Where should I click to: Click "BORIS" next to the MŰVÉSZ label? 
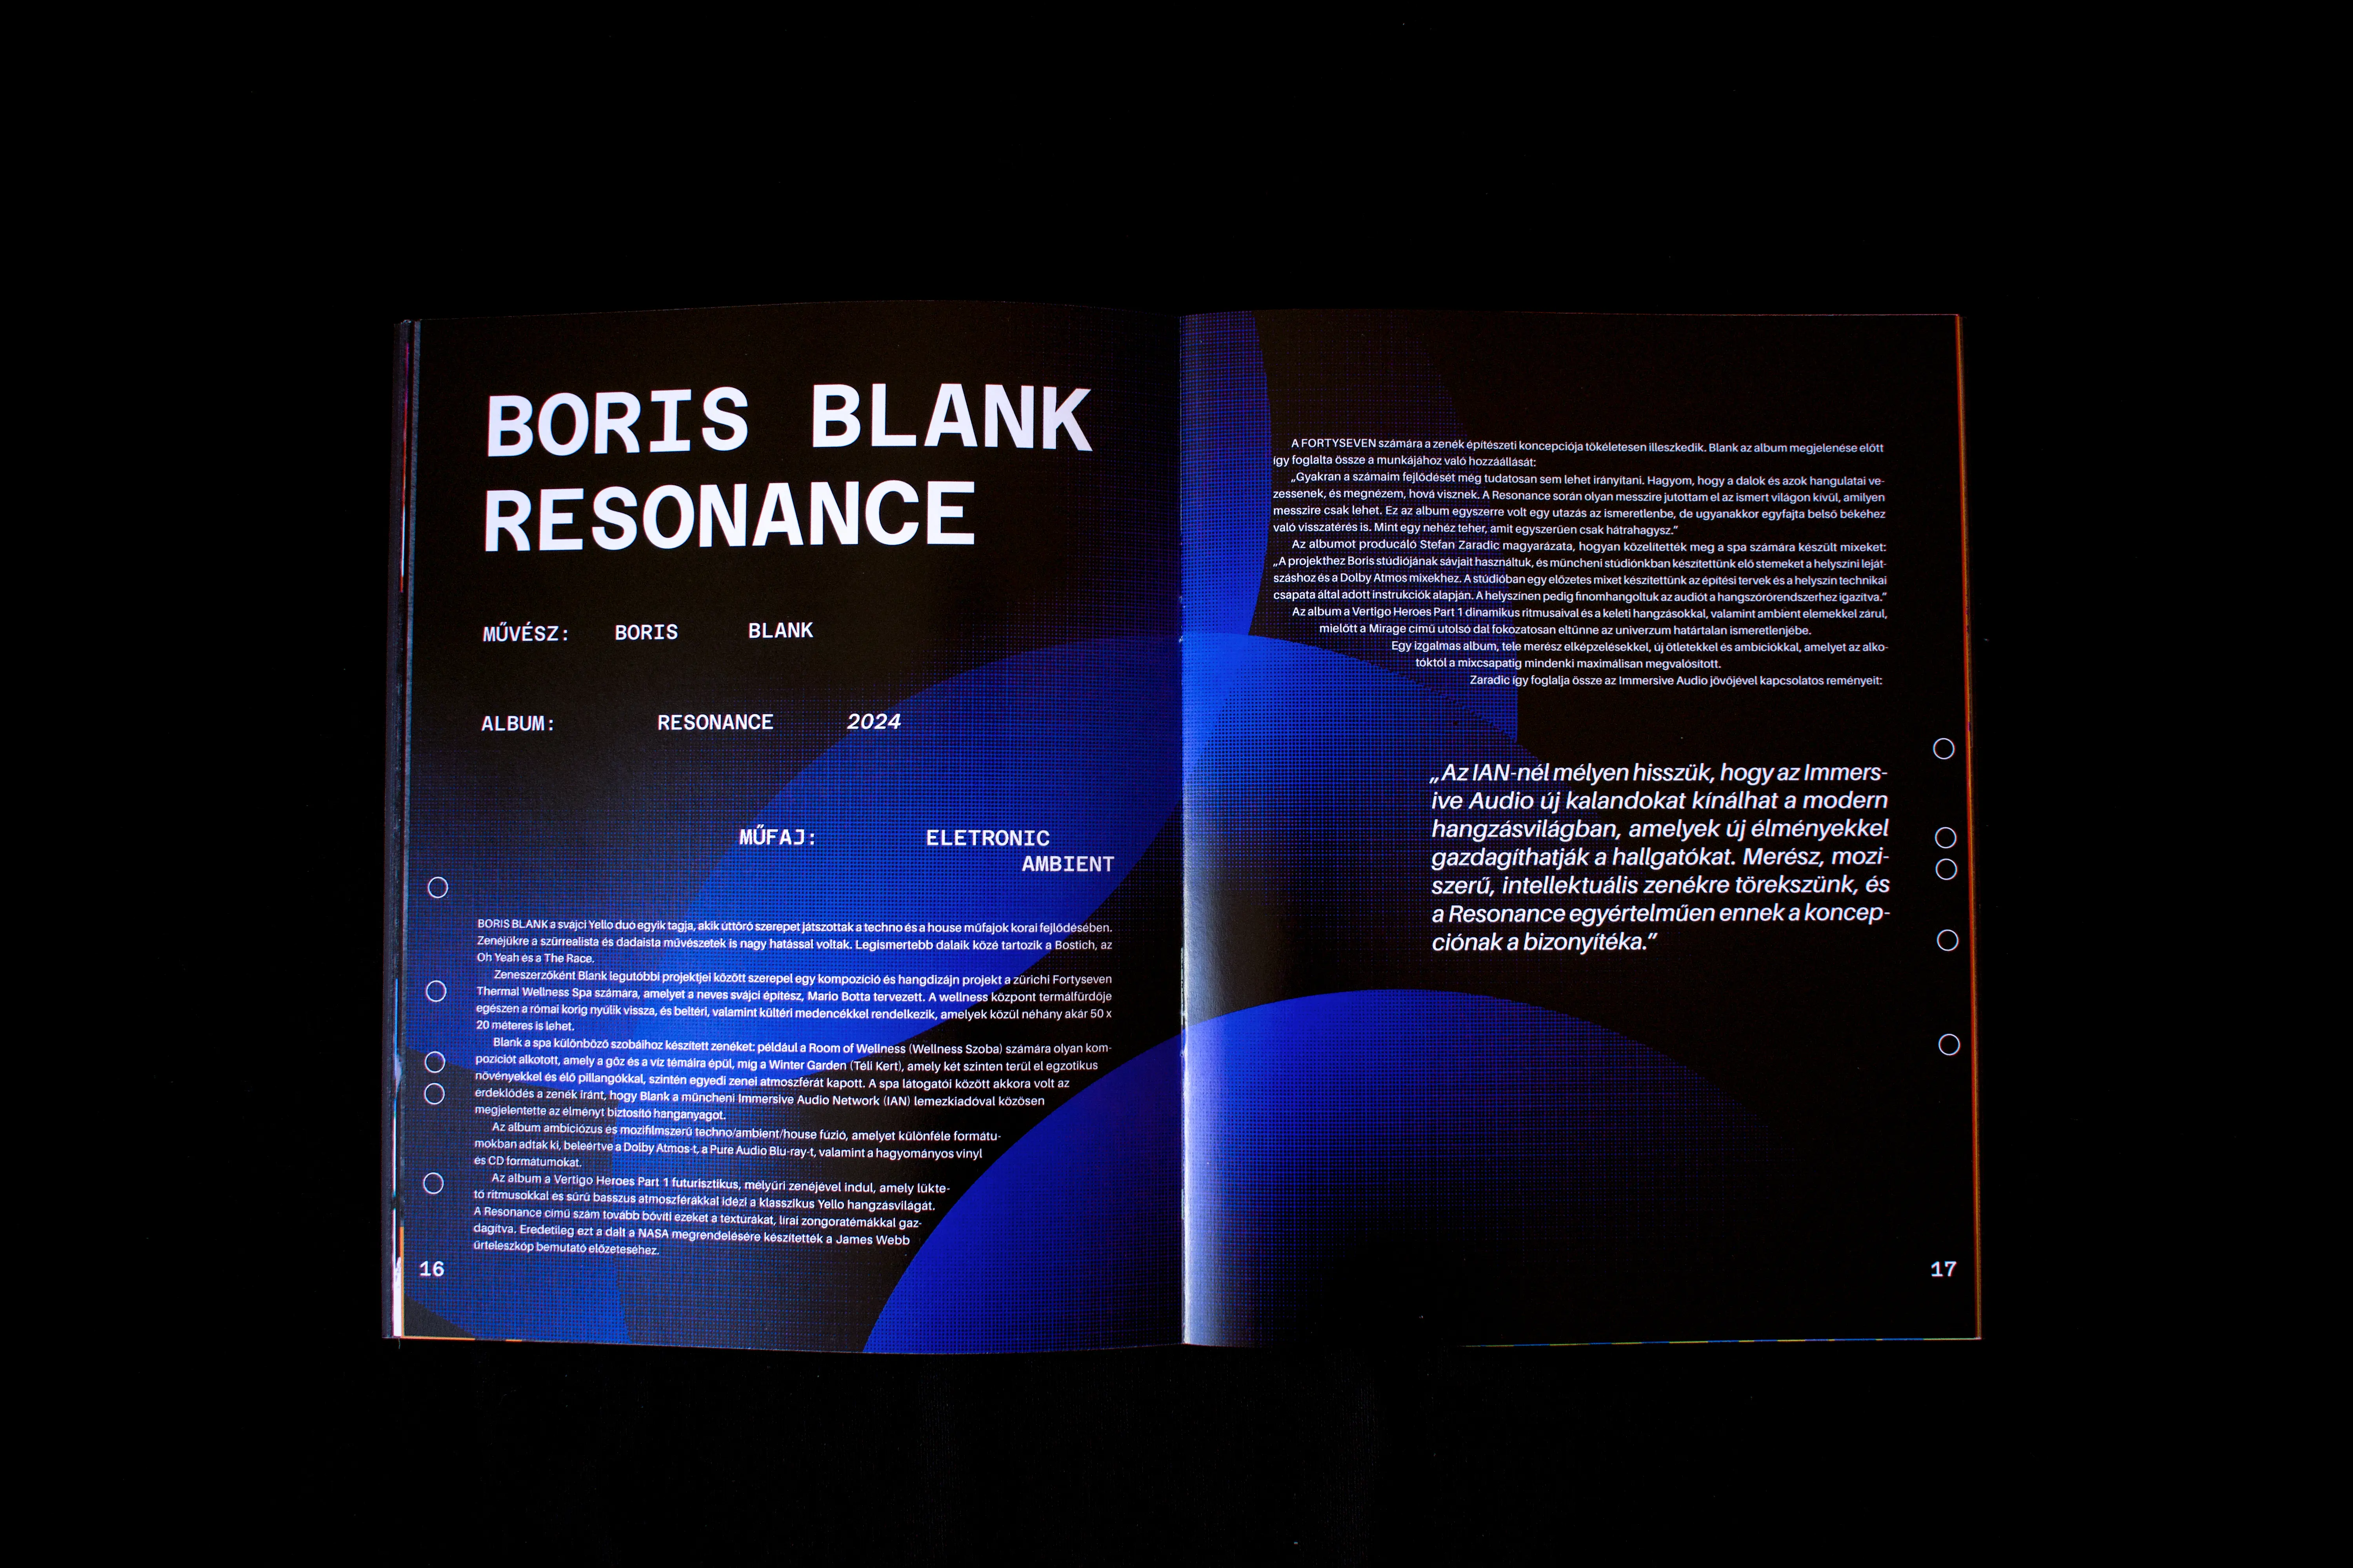[646, 632]
